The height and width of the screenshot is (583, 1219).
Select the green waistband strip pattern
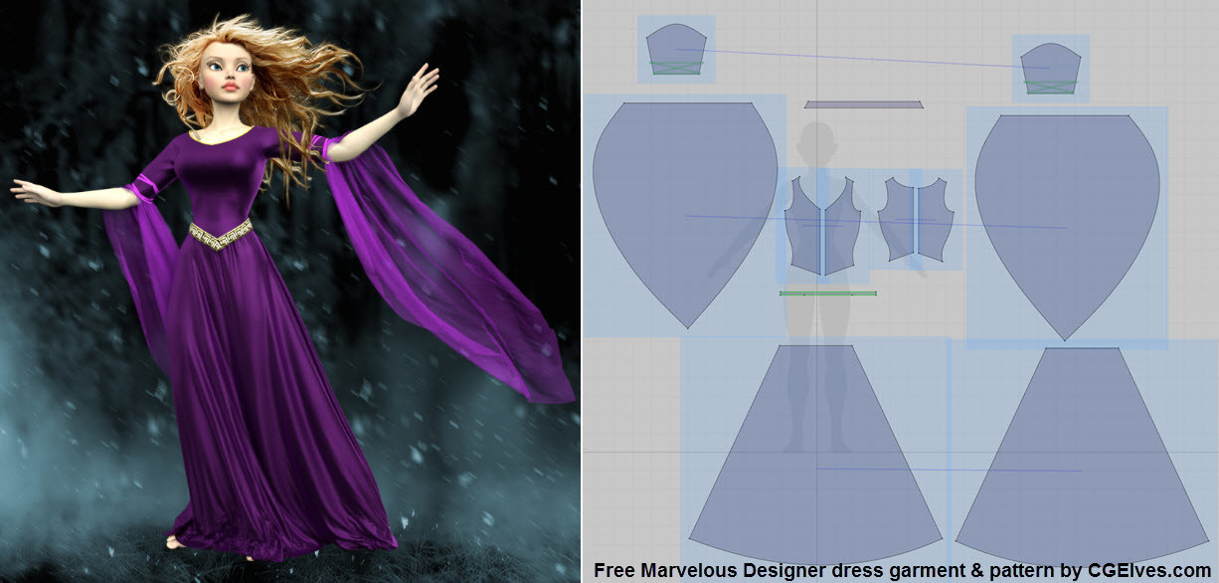[x=828, y=293]
